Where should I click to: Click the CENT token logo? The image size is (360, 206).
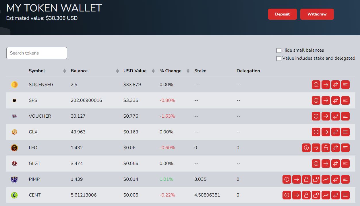[x=14, y=195]
